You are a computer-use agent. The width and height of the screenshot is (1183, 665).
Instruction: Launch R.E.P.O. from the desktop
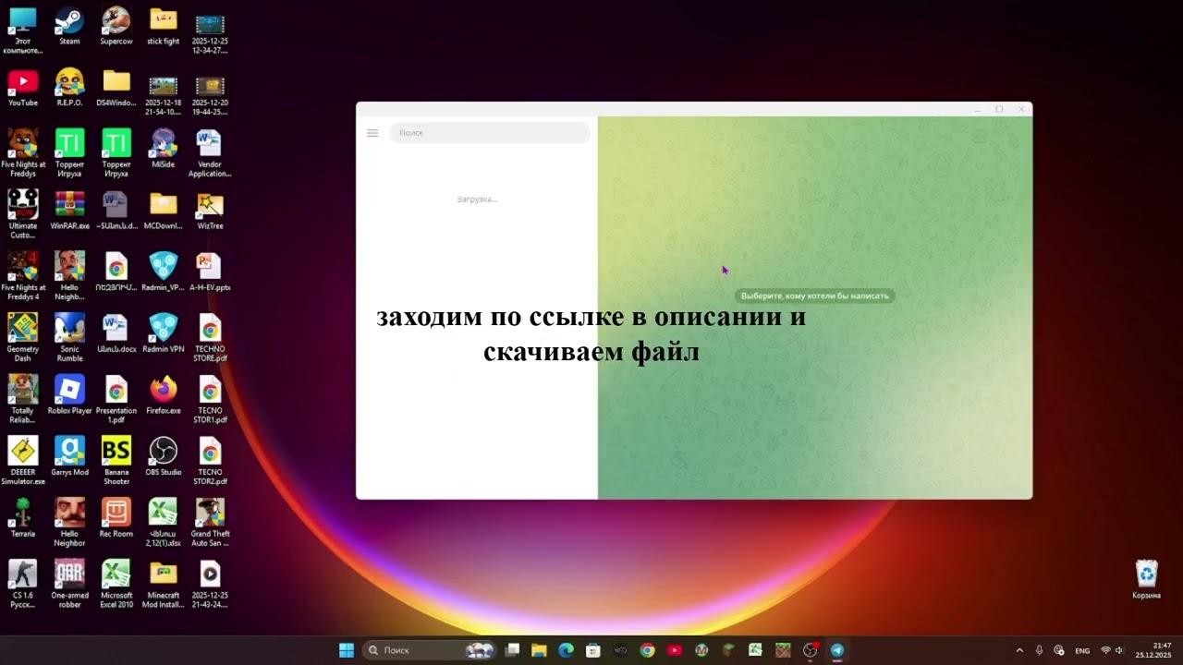pyautogui.click(x=69, y=88)
